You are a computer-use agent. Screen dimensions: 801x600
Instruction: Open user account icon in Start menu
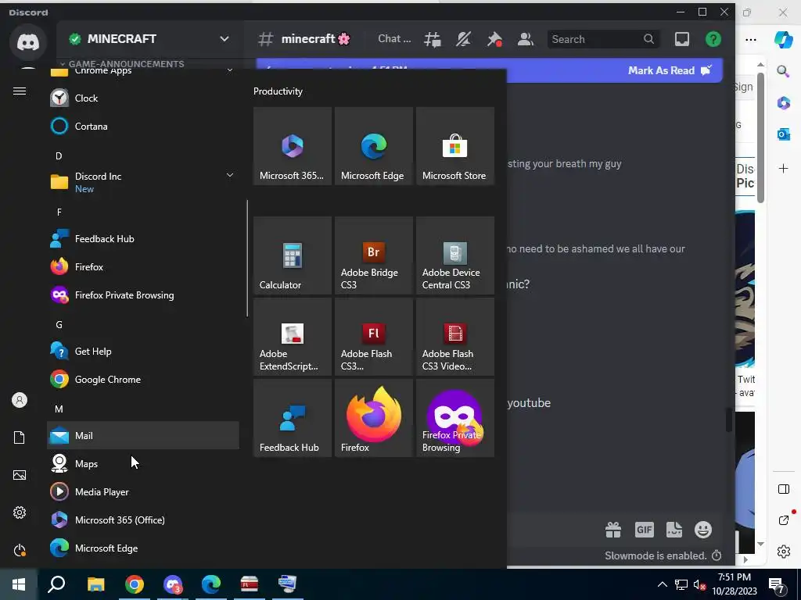20,400
